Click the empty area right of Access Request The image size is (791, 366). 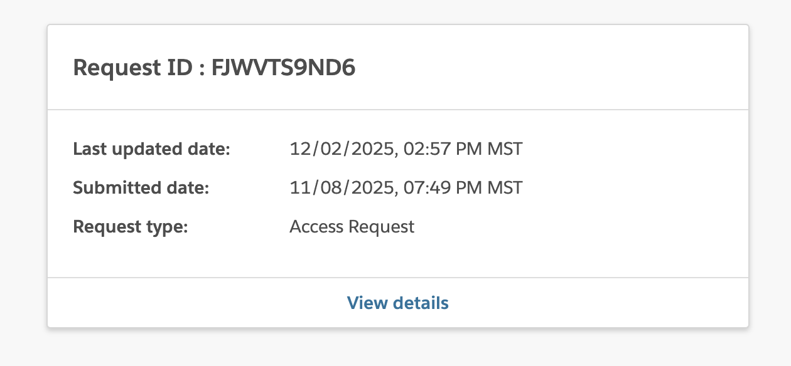pos(565,227)
